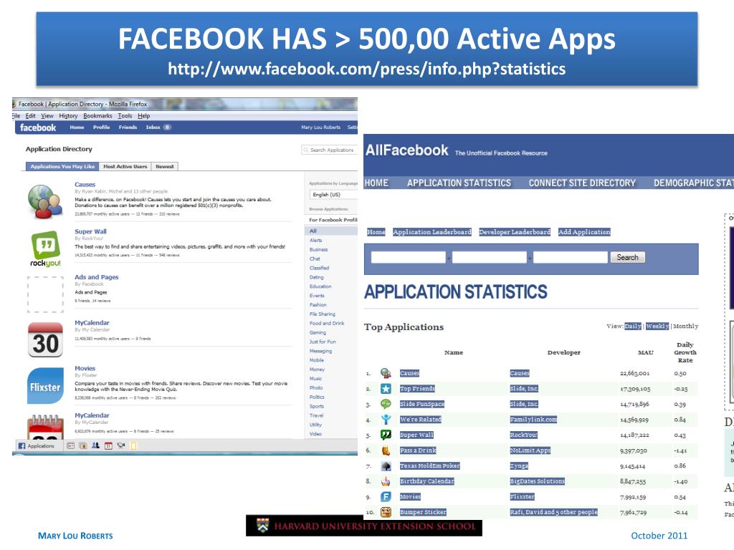Open Facebook Friends link
734x550 pixels.
128,127
